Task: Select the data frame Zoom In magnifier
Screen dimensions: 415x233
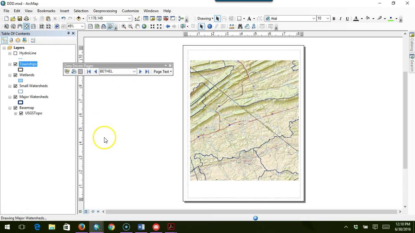Action: coord(124,26)
